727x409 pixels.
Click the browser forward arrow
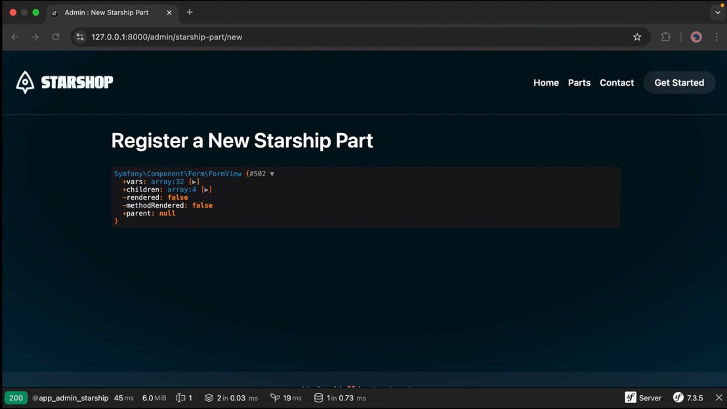[x=35, y=37]
